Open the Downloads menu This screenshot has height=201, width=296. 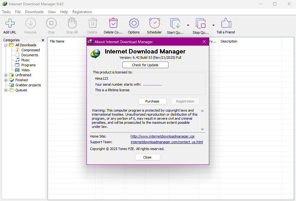(34, 12)
